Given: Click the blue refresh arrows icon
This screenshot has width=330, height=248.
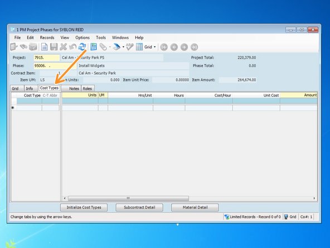Looking at the screenshot, I should (82, 47).
